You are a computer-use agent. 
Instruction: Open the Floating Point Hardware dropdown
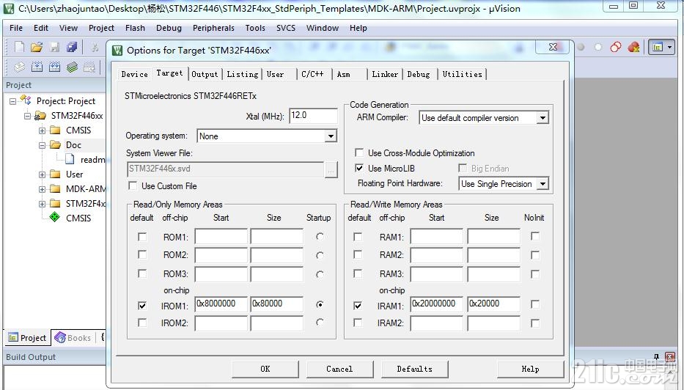tap(543, 184)
